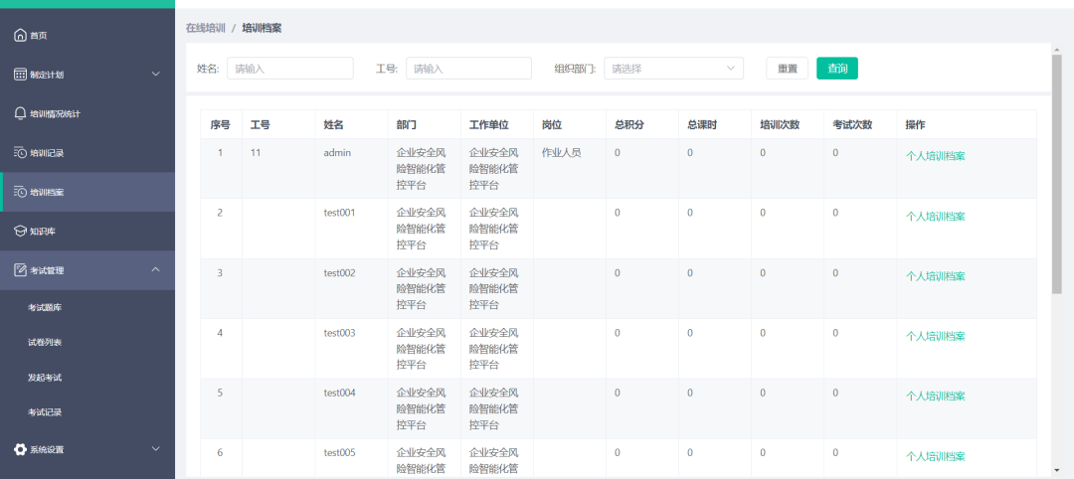Focus the 姓名 input field
The height and width of the screenshot is (479, 1074).
coord(289,69)
